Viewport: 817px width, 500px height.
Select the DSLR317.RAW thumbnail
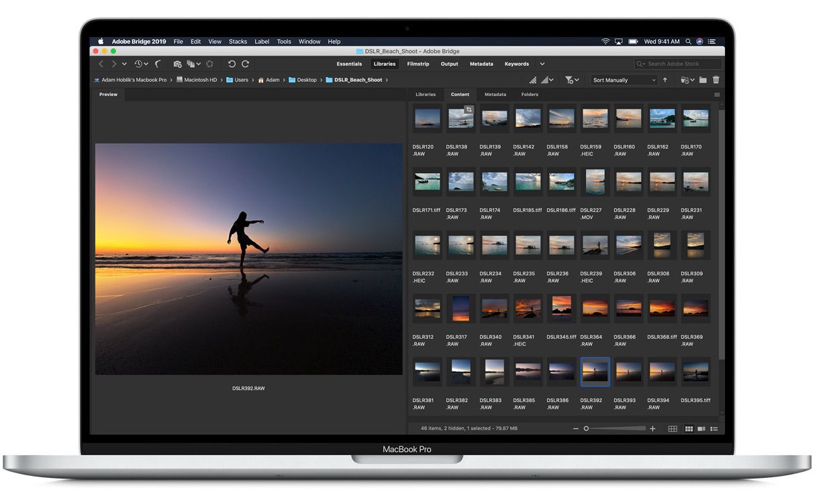pos(460,309)
